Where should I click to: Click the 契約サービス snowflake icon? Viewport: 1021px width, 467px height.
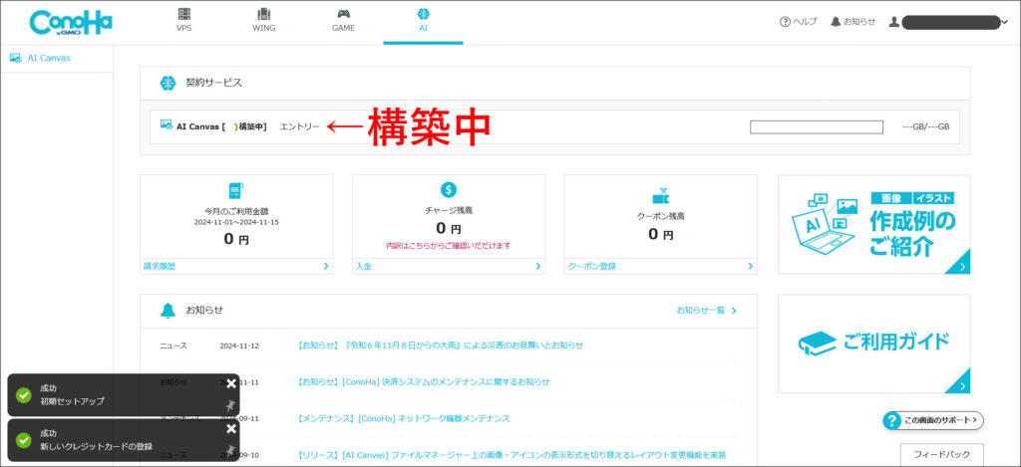pos(168,84)
